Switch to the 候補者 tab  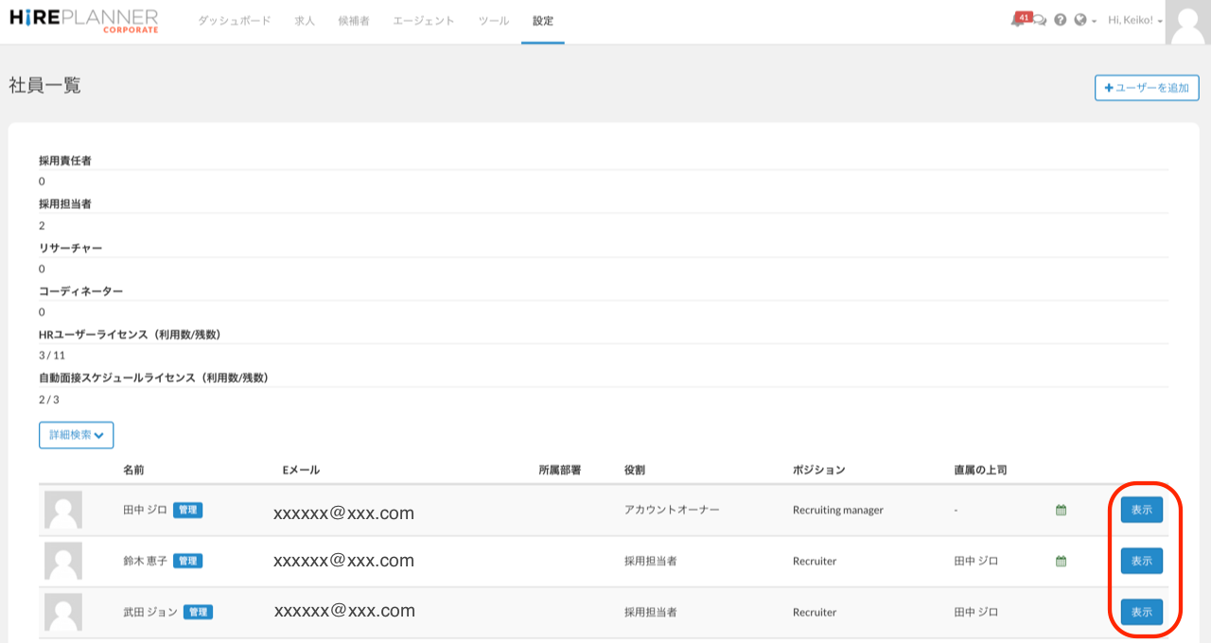click(353, 21)
